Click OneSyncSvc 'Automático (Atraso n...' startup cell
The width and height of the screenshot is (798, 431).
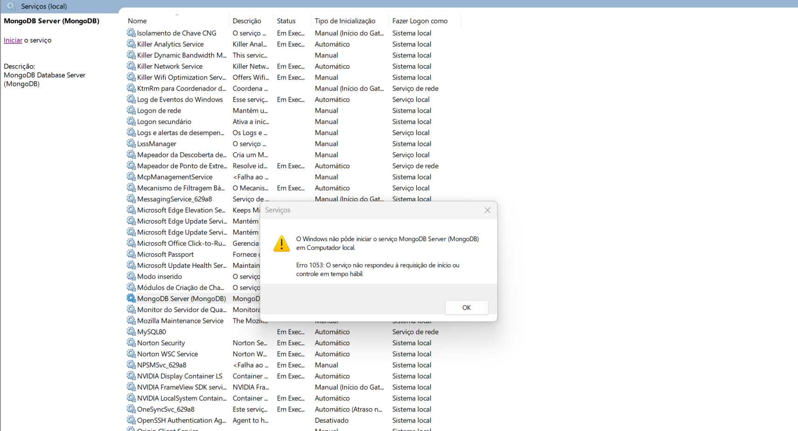[348, 409]
